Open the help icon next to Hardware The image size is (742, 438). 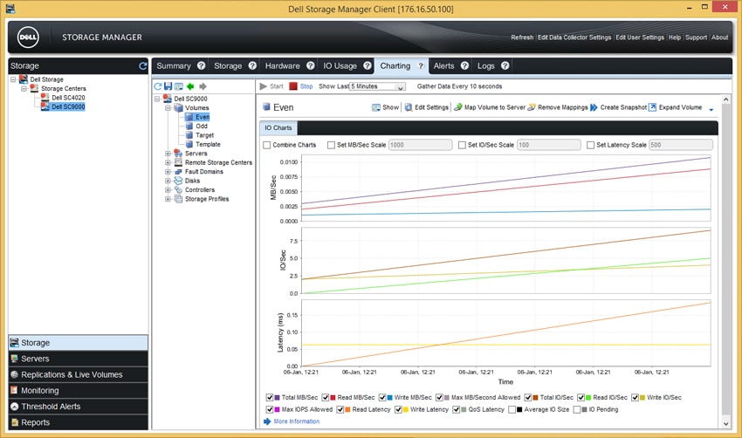311,65
